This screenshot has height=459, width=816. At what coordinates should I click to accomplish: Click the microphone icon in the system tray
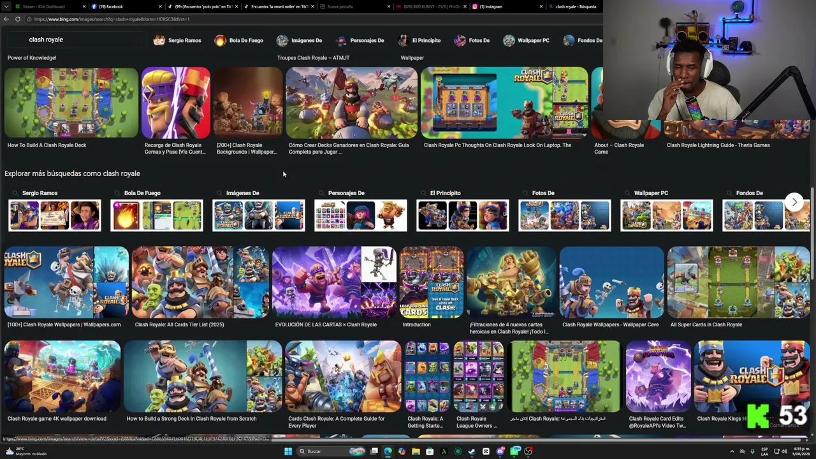(753, 451)
